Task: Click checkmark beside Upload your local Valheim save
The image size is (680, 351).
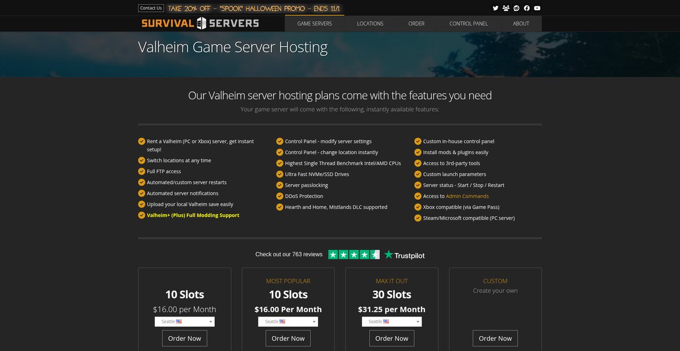Action: (x=142, y=204)
